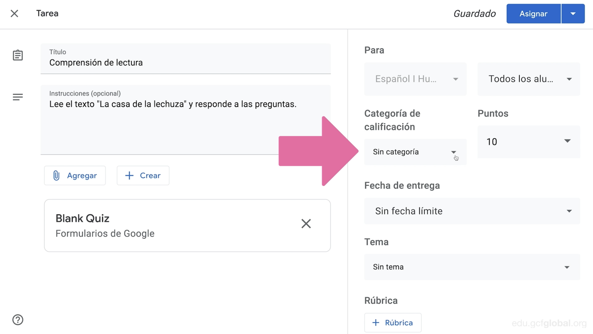This screenshot has height=334, width=593.
Task: Click the Tarea heading text
Action: click(47, 13)
